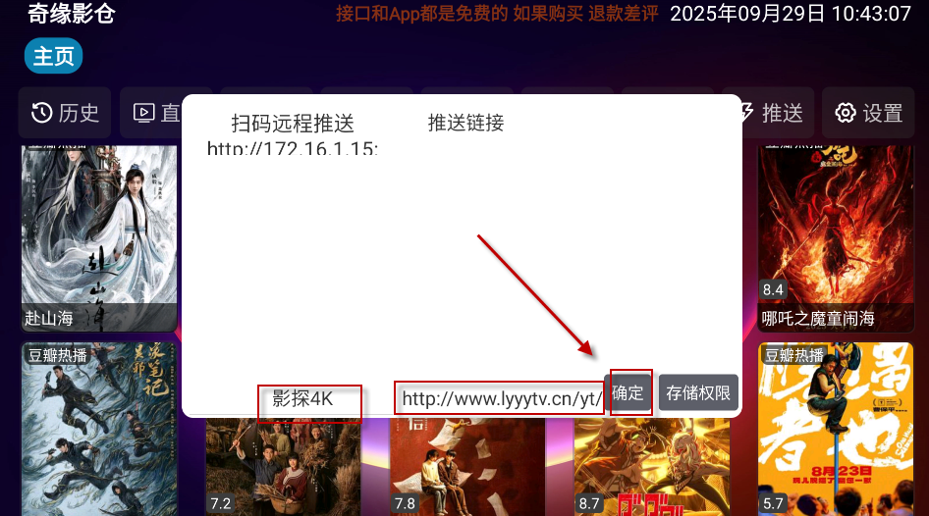This screenshot has height=516, width=929.
Task: Click the settings gear icon
Action: pyautogui.click(x=846, y=113)
